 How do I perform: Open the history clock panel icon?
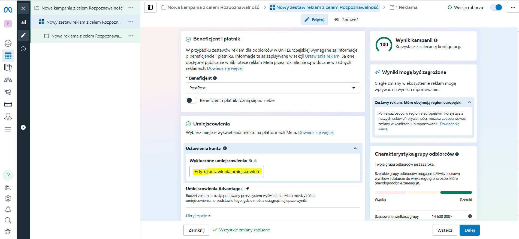point(23,49)
